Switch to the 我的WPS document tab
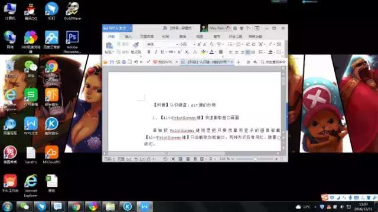Viewport: 378px width, 212px height. click(x=165, y=62)
